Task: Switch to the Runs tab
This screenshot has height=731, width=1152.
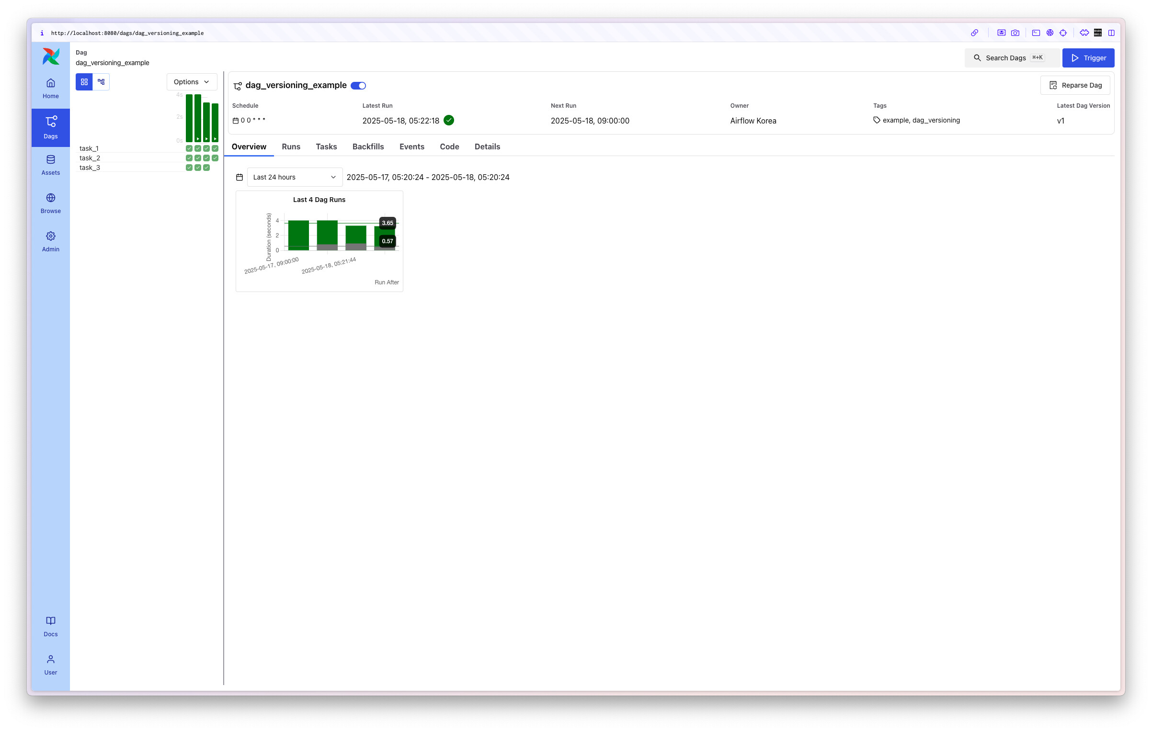Action: click(x=291, y=146)
